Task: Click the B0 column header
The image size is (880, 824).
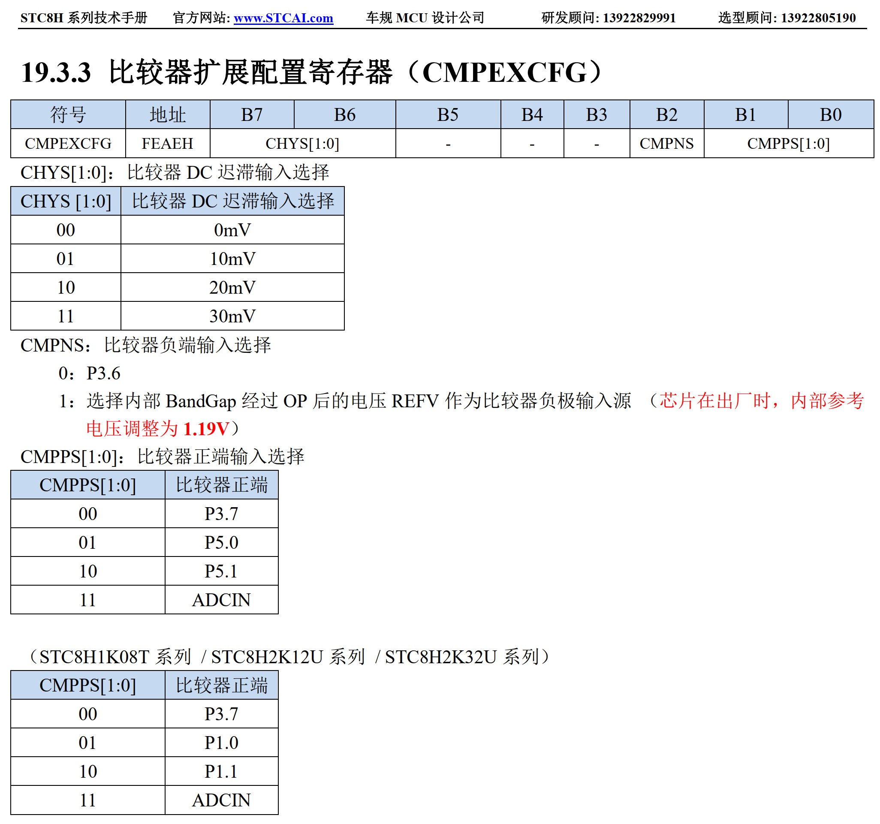Action: (x=830, y=114)
